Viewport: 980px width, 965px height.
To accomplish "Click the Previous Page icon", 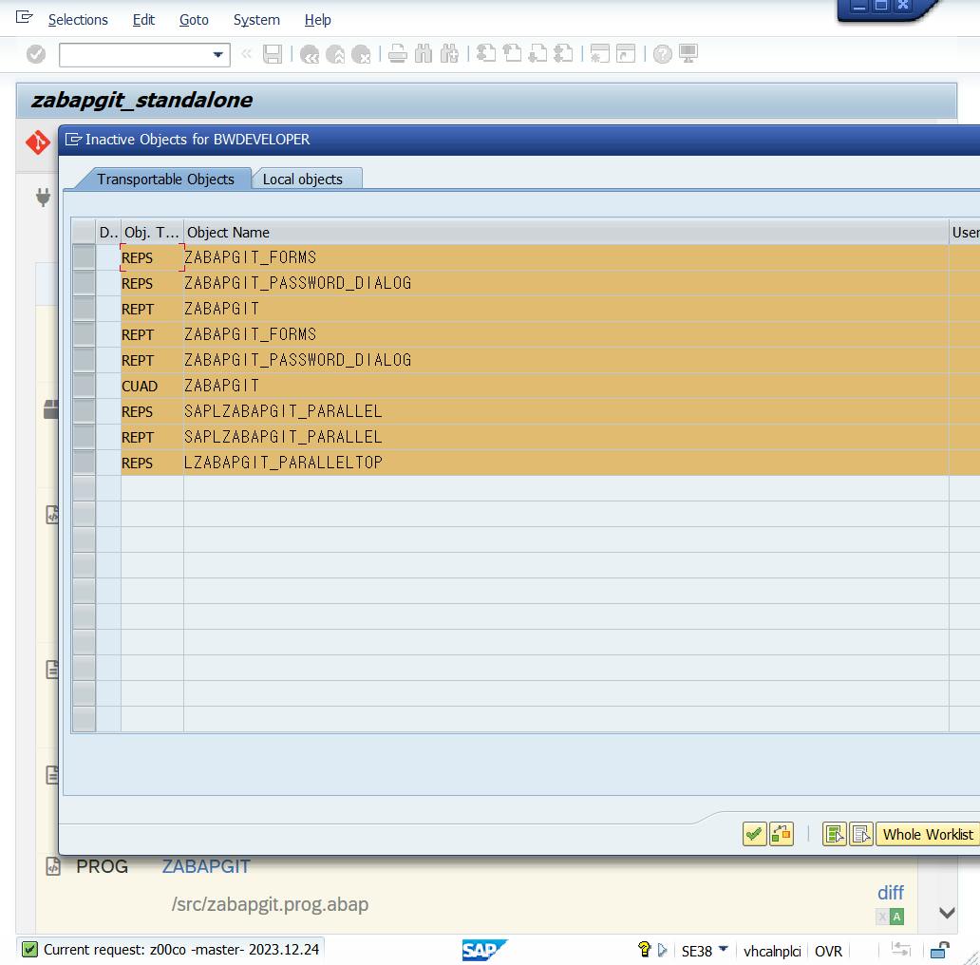I will click(512, 54).
